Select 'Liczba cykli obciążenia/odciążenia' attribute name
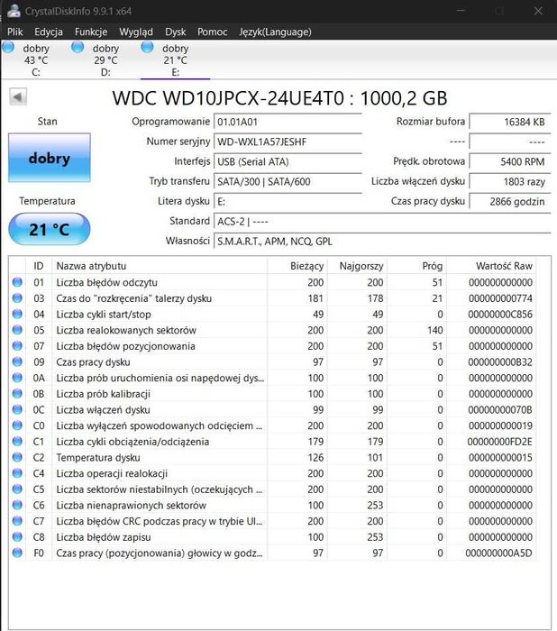 pos(132,442)
